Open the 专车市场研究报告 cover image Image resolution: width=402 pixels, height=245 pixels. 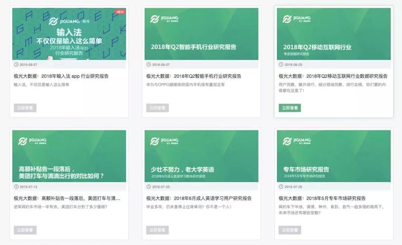(x=334, y=156)
